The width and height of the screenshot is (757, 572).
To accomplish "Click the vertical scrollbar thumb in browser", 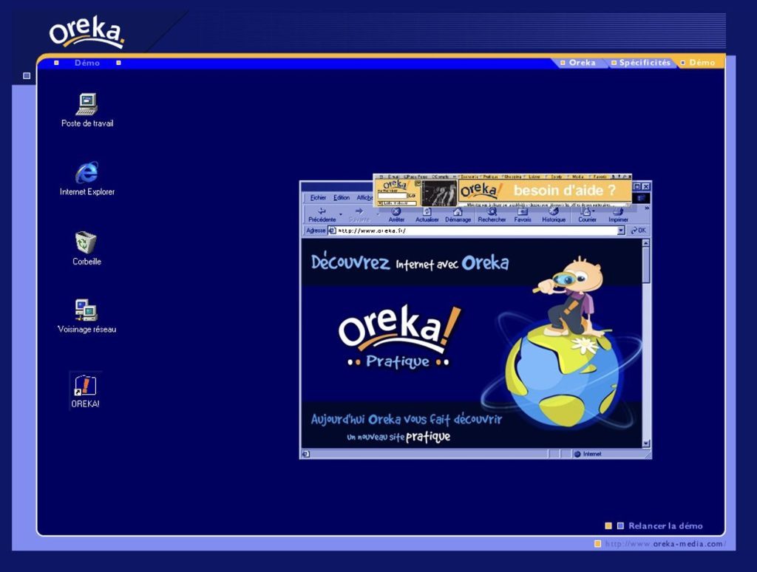I will [646, 265].
